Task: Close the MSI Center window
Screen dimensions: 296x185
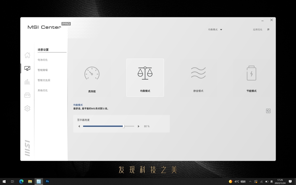Action: (x=271, y=20)
